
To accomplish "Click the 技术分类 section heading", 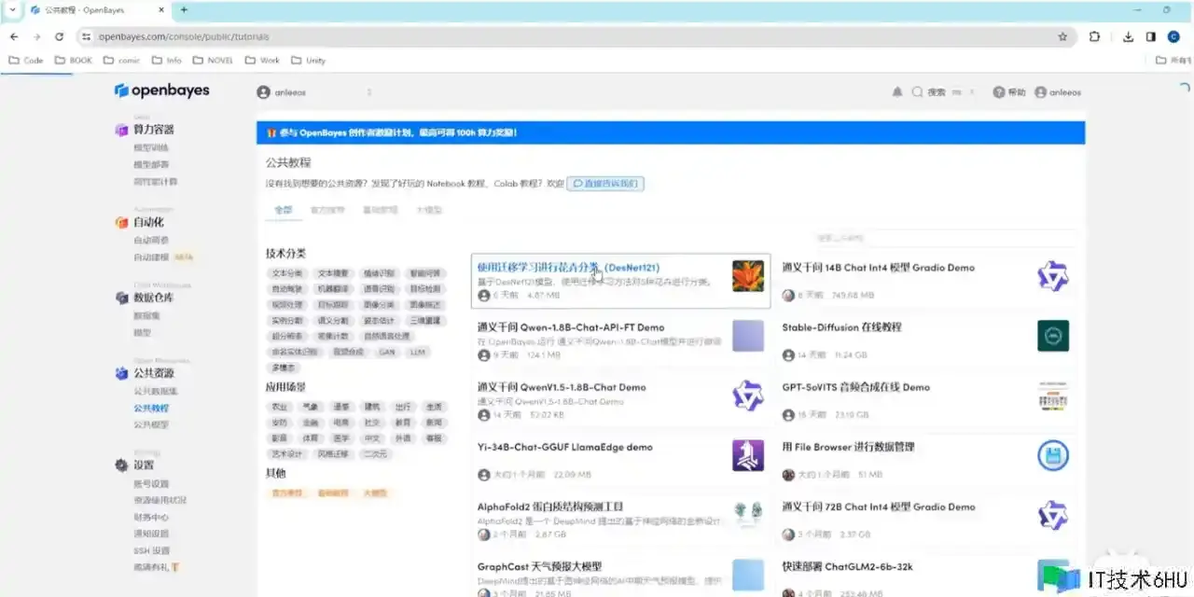I will point(285,253).
